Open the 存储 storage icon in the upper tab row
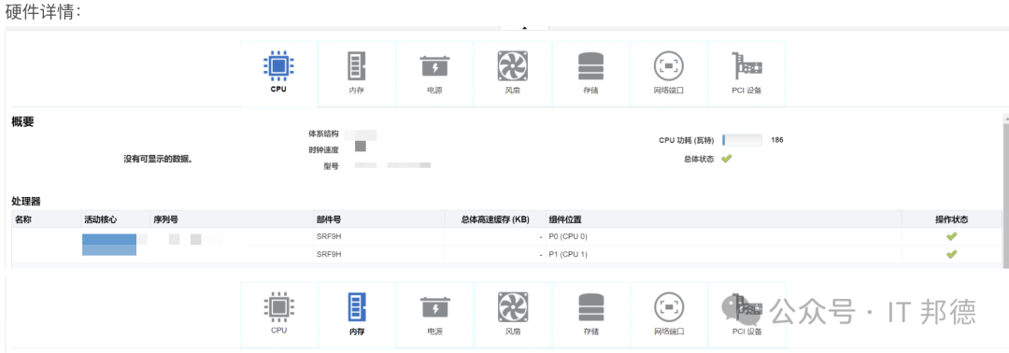 [x=591, y=65]
